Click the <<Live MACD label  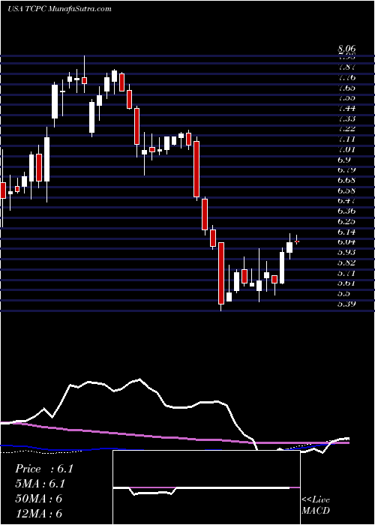coord(316,505)
